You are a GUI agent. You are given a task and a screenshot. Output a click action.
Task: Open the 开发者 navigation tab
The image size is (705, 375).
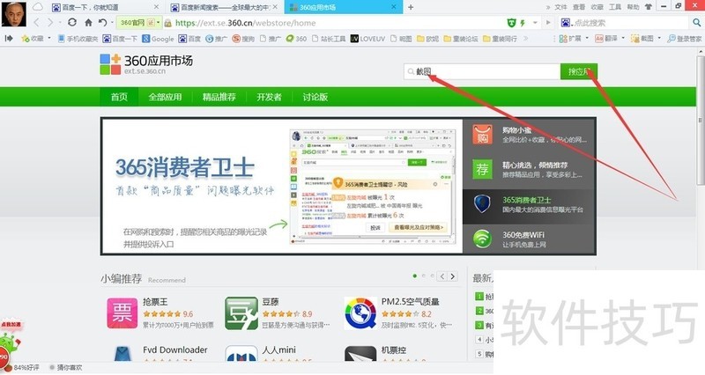pos(269,97)
